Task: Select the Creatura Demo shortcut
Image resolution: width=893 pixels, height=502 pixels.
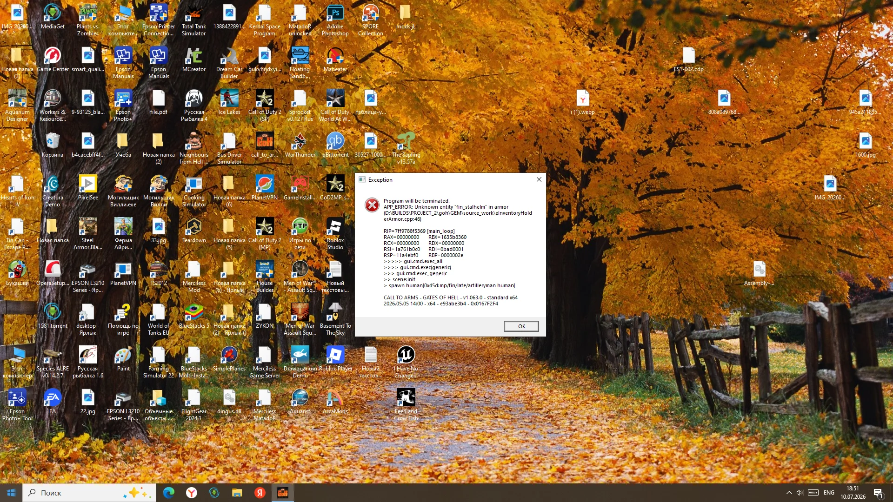Action: pos(53,191)
